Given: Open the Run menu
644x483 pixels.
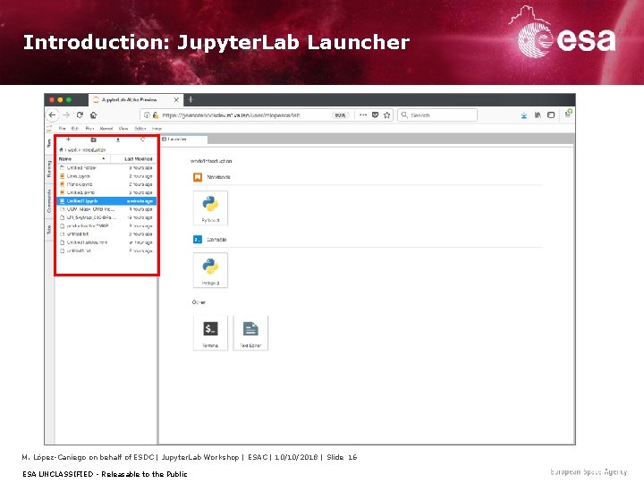Looking at the screenshot, I should [x=89, y=129].
